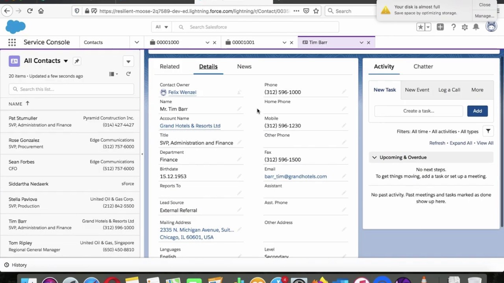The image size is (504, 283).
Task: Open Salesforce Help question mark
Action: click(x=454, y=27)
